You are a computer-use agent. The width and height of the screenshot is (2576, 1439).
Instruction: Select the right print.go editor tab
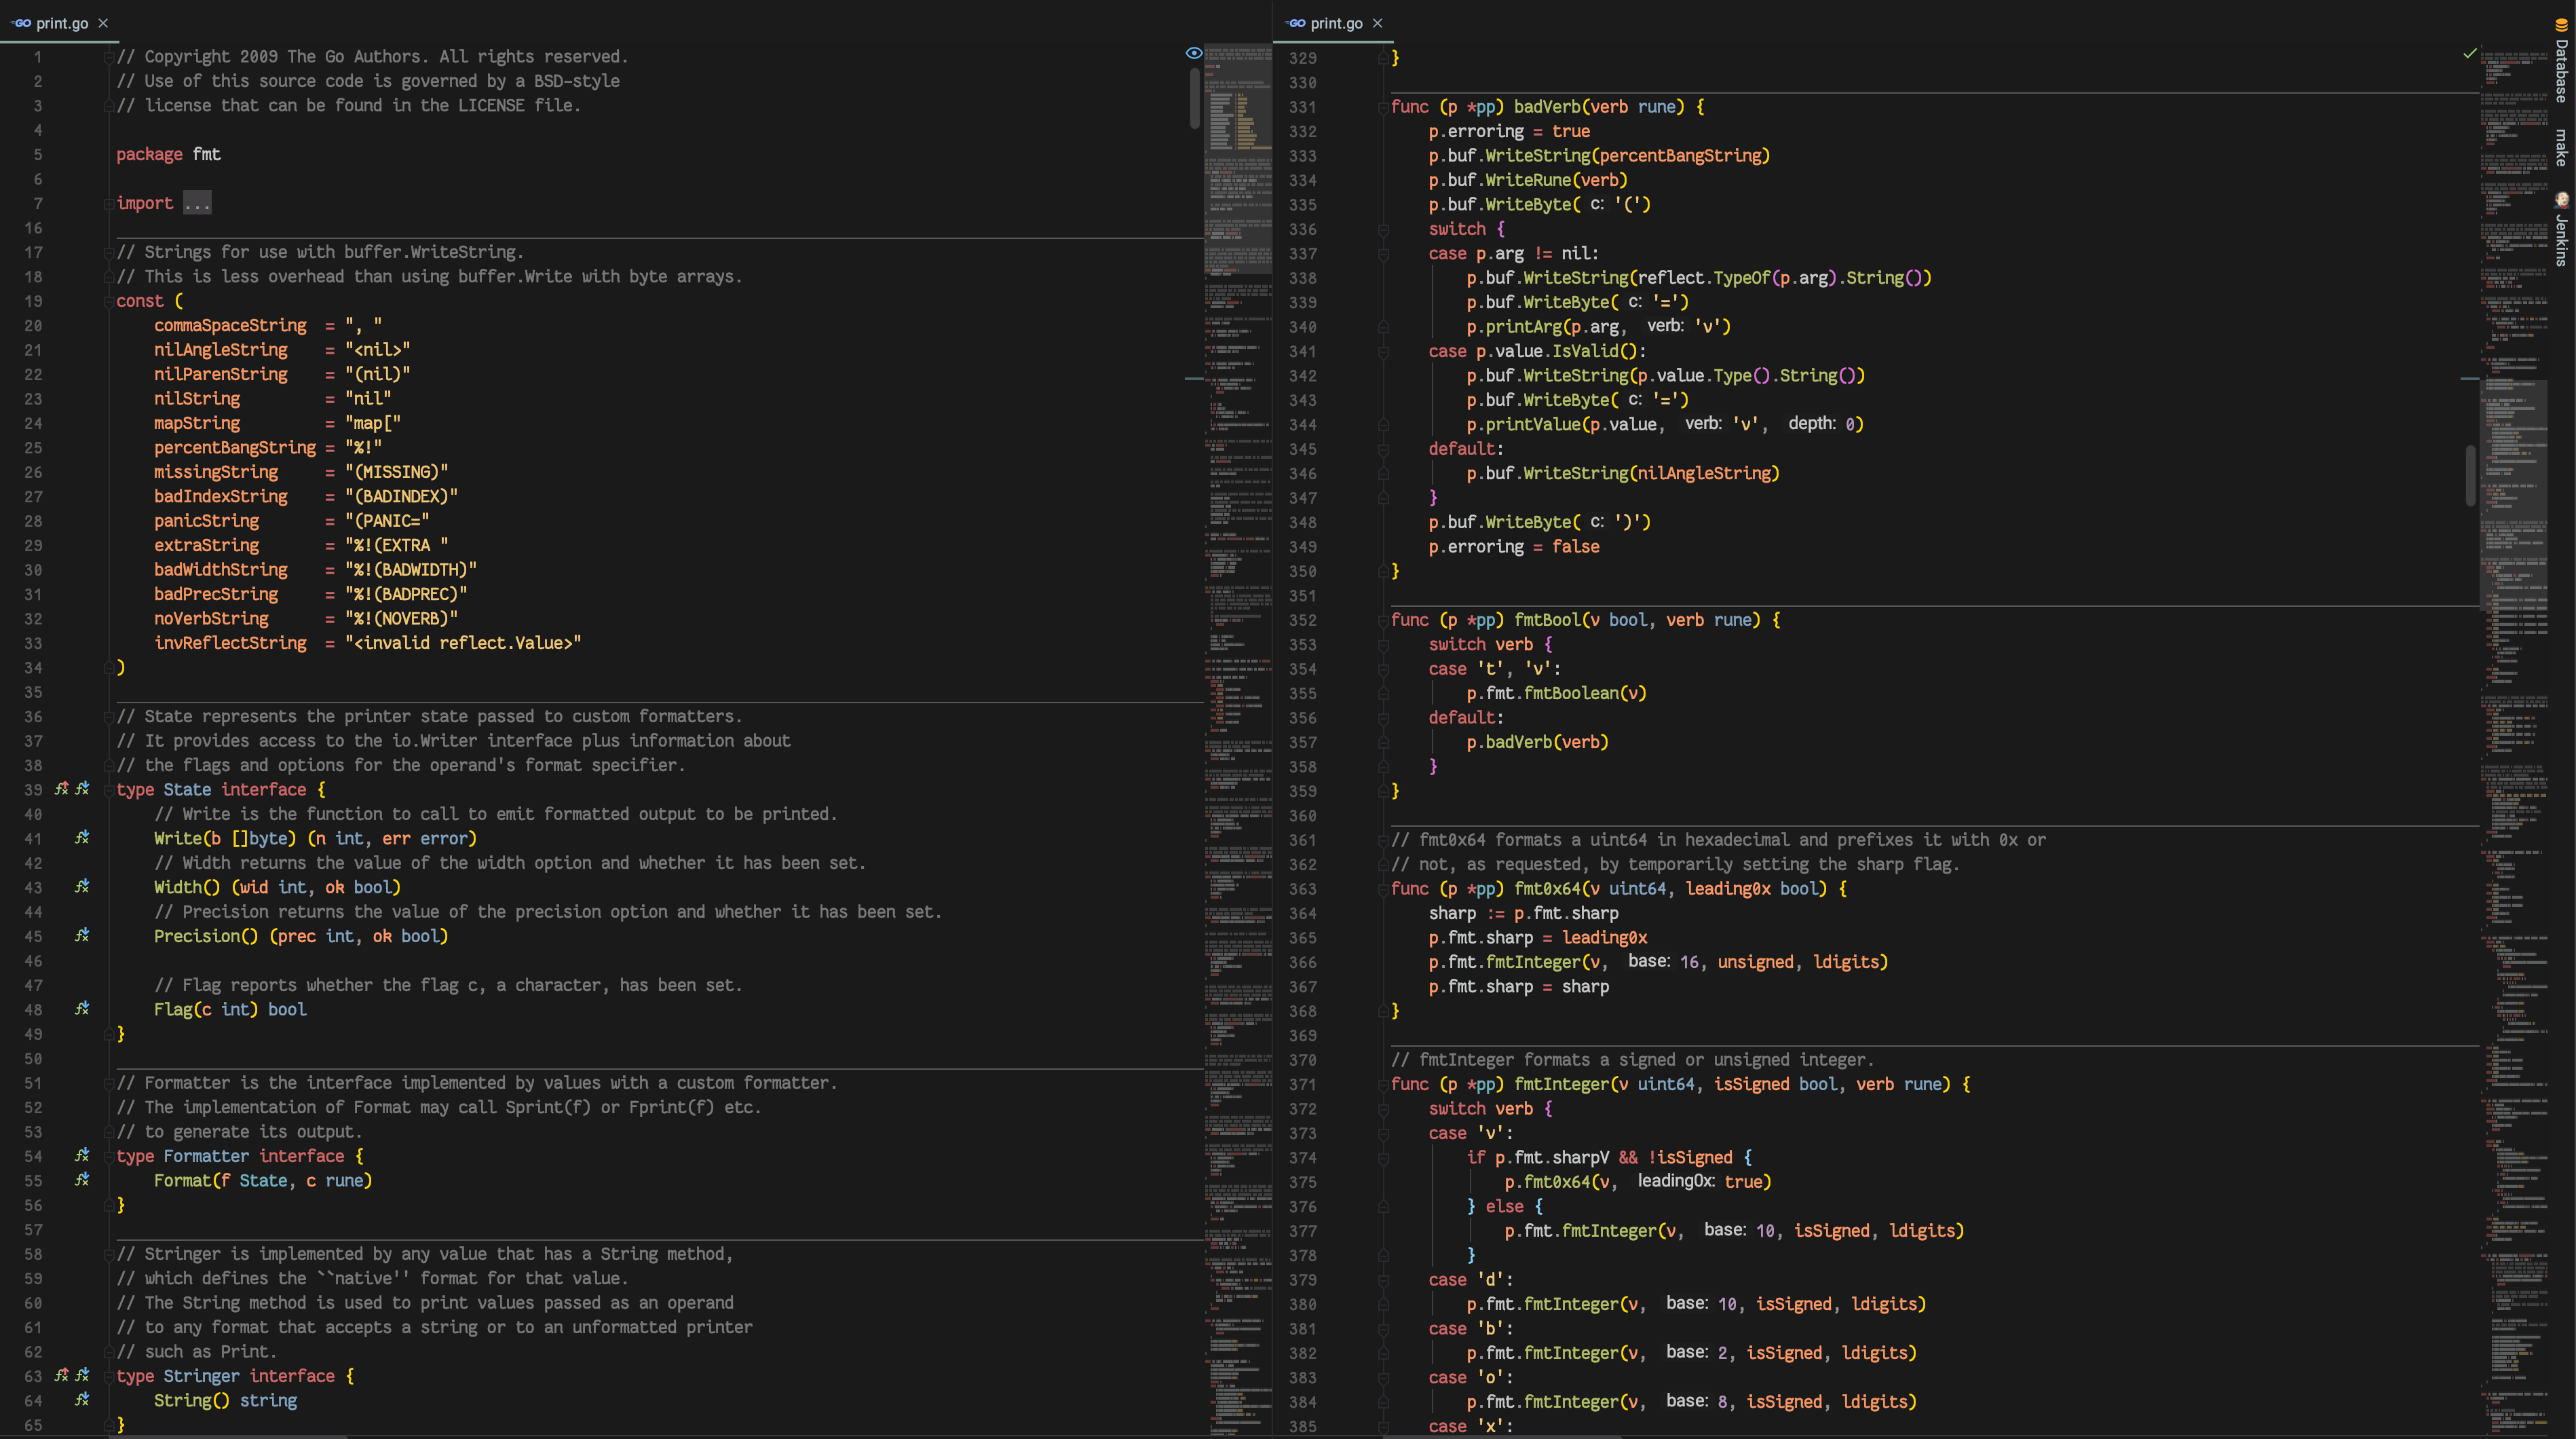point(1334,23)
